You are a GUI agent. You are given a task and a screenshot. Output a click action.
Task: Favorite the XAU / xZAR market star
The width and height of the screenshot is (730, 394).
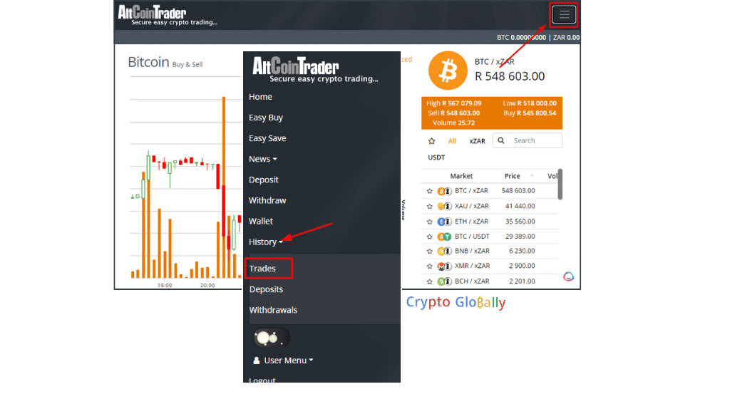430,207
